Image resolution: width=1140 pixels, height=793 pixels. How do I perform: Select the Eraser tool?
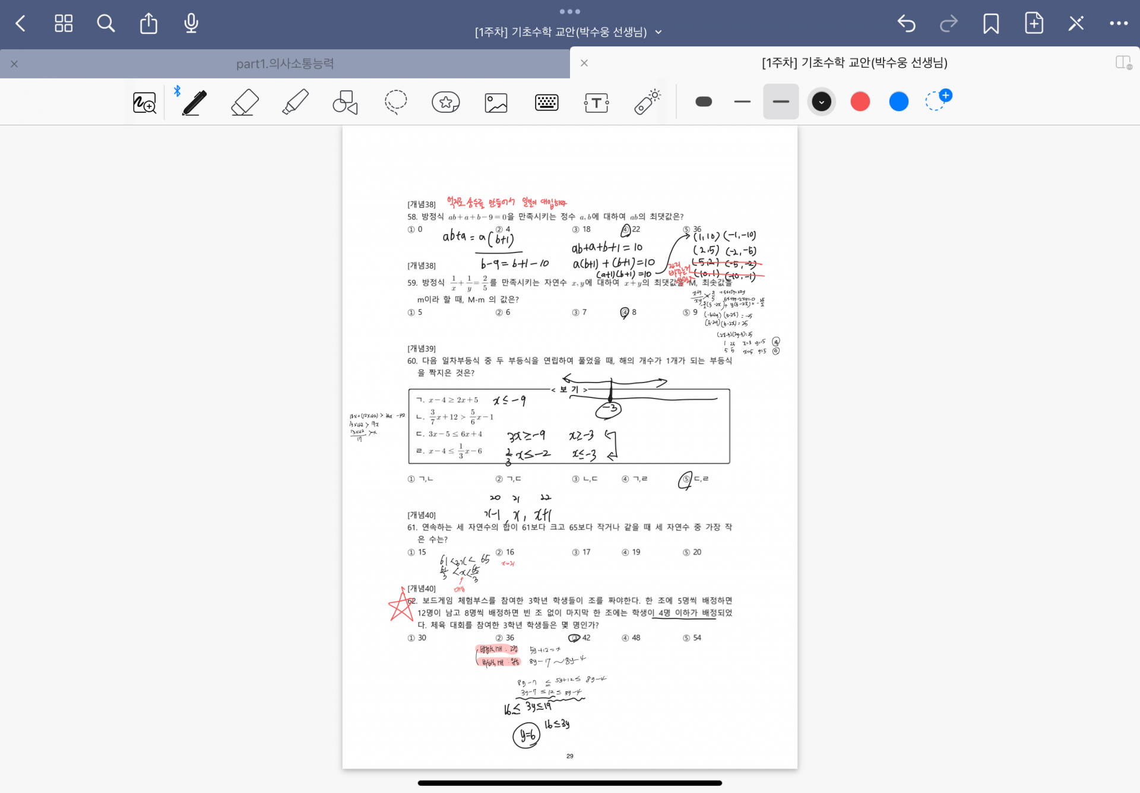click(245, 102)
